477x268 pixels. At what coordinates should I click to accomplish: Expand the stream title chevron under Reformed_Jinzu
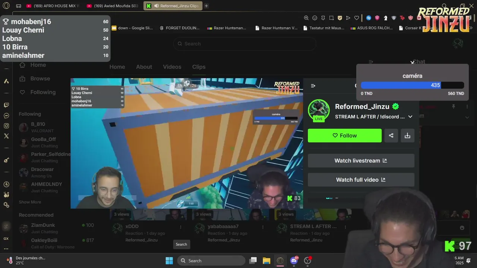pos(410,117)
